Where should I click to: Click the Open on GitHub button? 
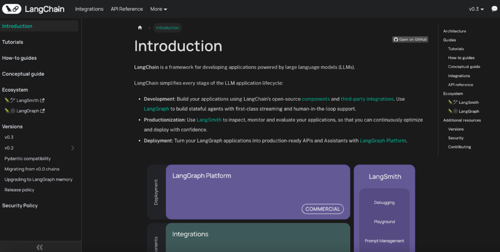[410, 39]
